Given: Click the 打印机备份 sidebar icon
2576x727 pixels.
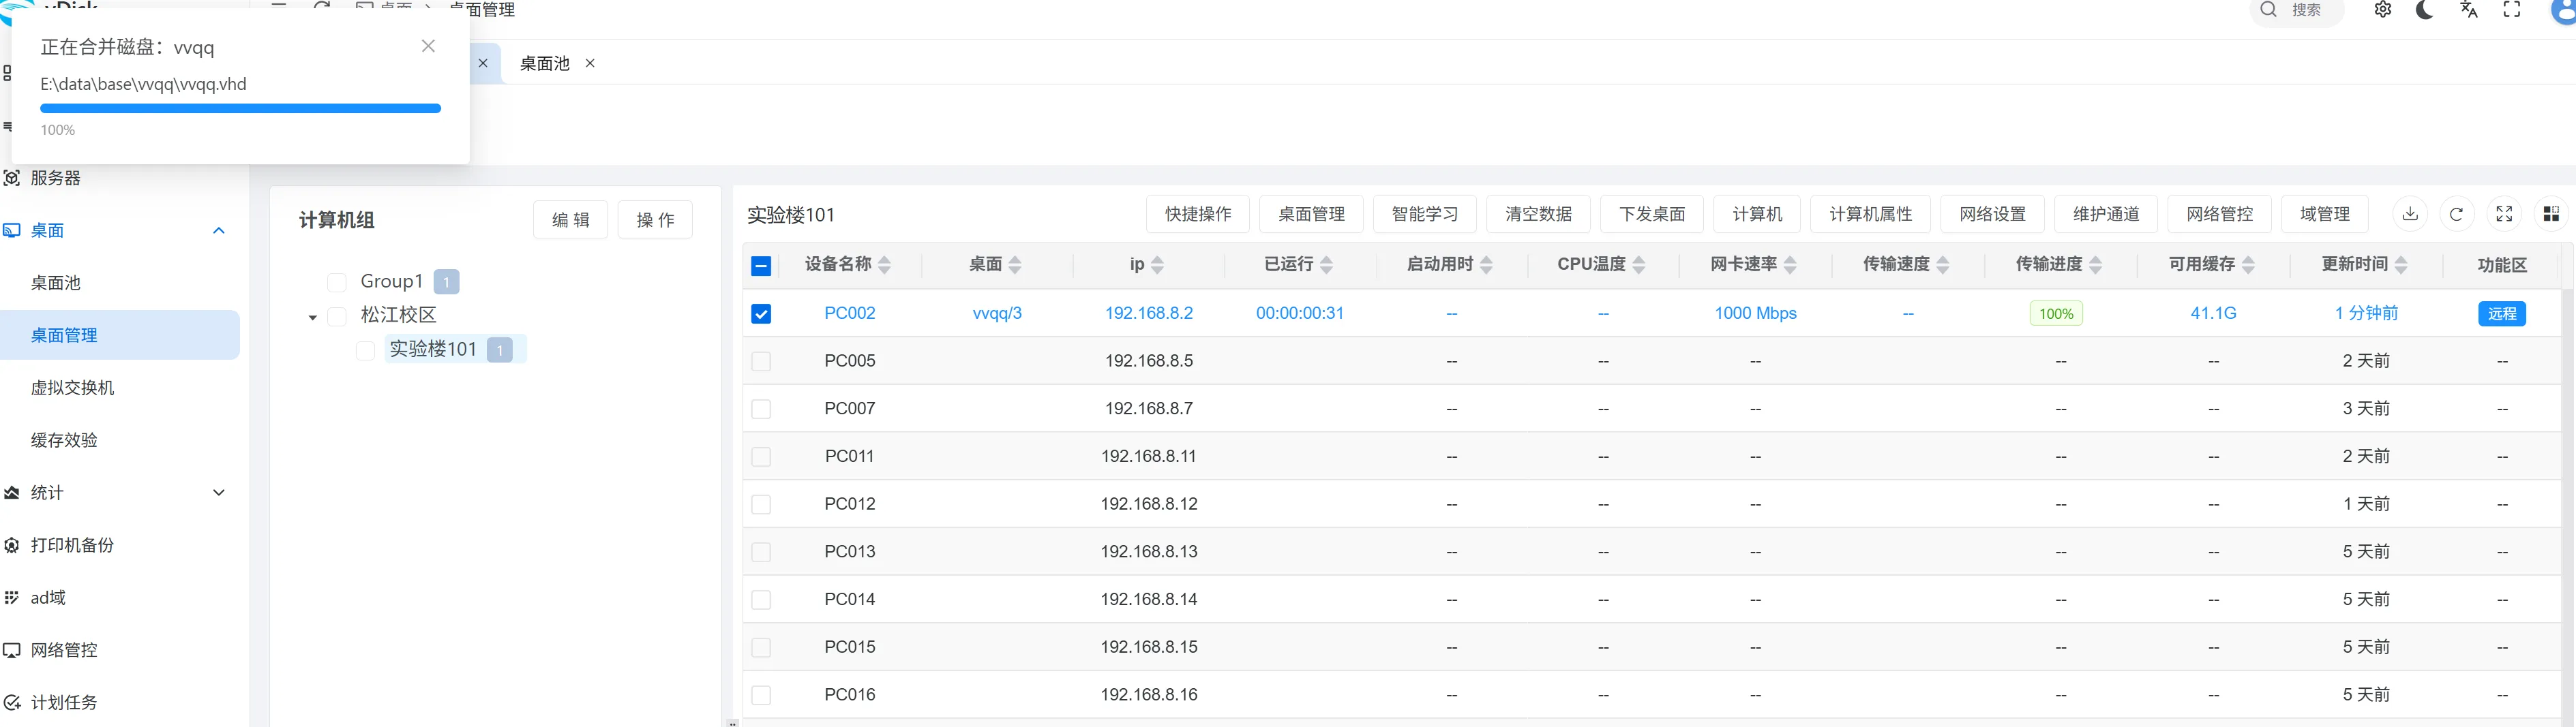Looking at the screenshot, I should [x=12, y=545].
